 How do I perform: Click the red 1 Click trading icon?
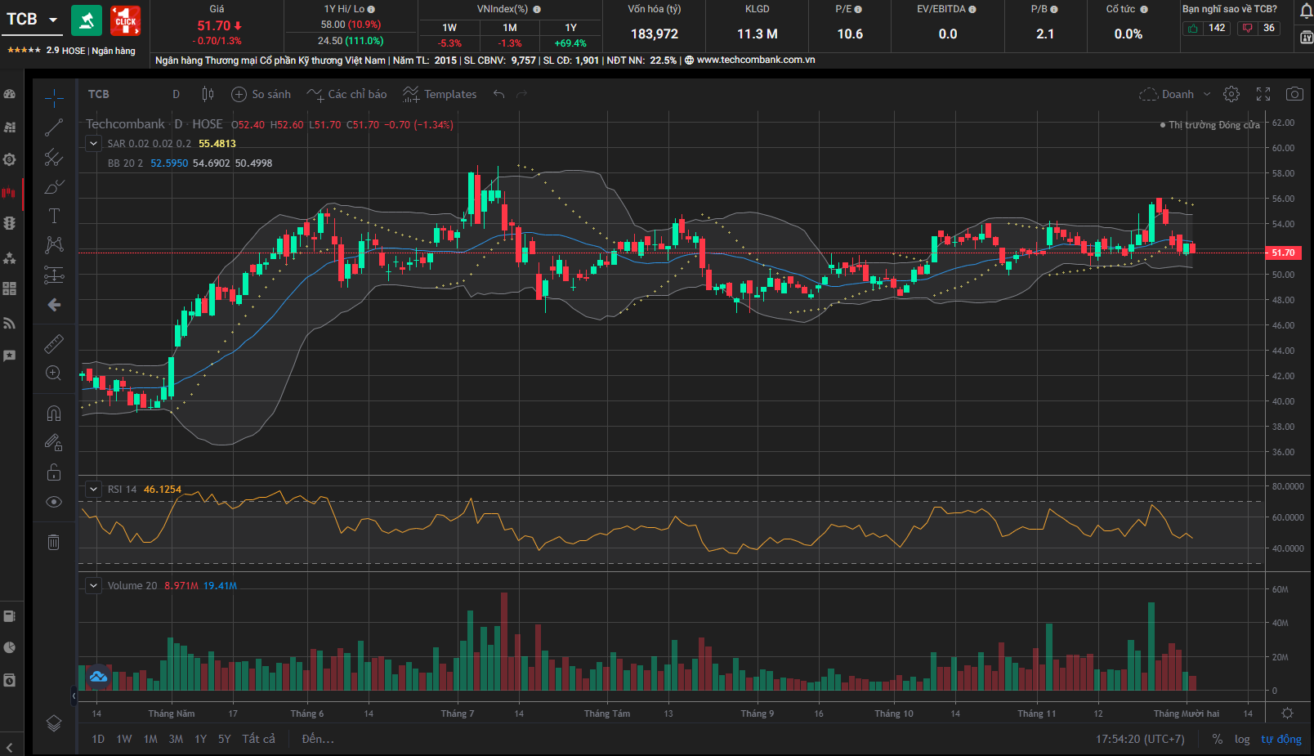pyautogui.click(x=125, y=20)
